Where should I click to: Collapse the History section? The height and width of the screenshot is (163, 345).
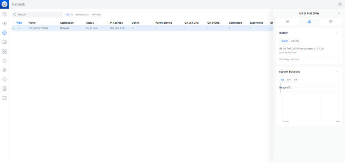(x=337, y=33)
